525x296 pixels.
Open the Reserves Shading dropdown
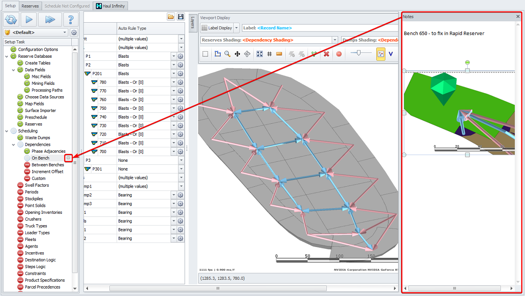tap(335, 40)
